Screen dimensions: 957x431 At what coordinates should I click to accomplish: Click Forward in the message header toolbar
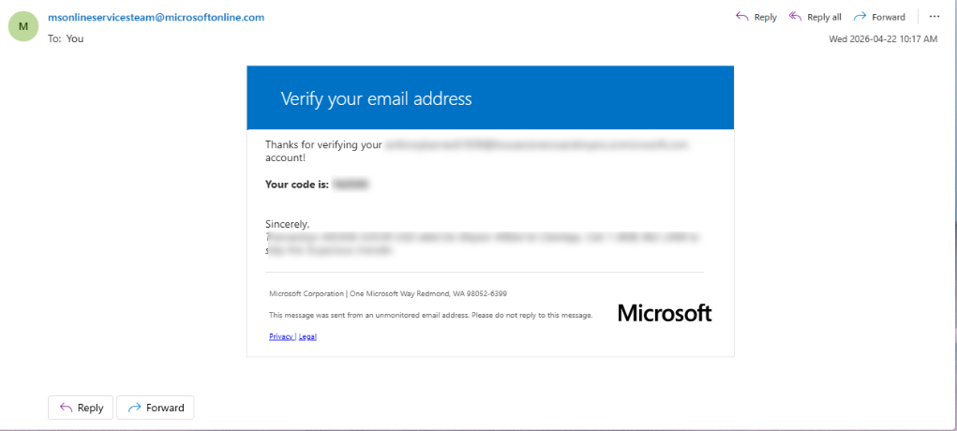coord(879,17)
